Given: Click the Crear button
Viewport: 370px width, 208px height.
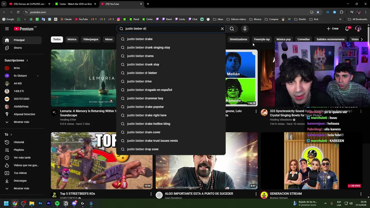Looking at the screenshot, I should pyautogui.click(x=332, y=29).
